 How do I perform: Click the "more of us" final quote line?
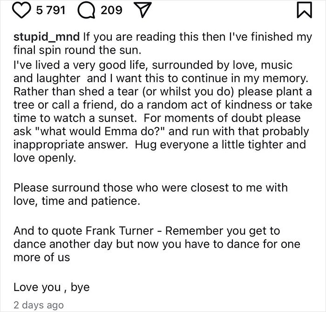(x=41, y=258)
